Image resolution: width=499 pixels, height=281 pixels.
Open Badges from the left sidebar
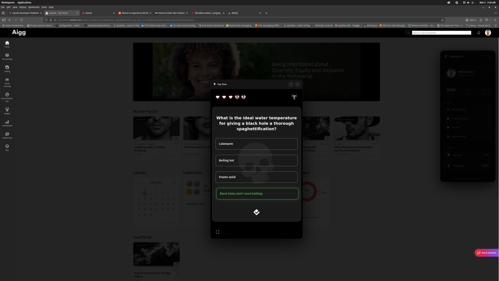click(7, 111)
